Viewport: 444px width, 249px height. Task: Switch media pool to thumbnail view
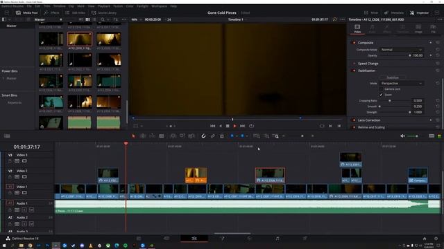(87, 19)
